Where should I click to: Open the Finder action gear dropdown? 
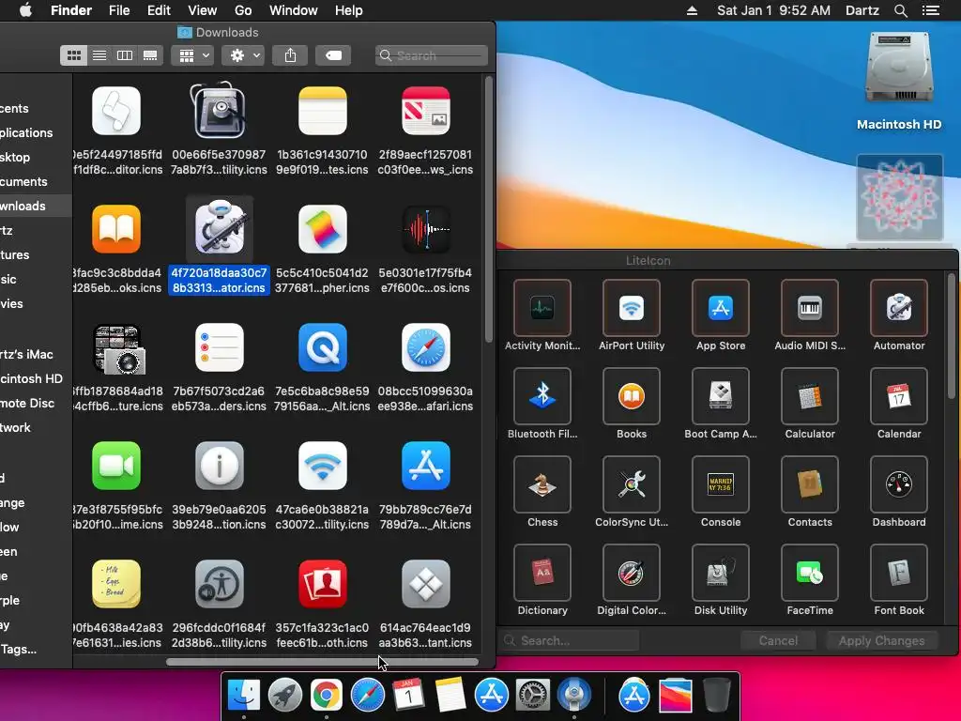(243, 55)
